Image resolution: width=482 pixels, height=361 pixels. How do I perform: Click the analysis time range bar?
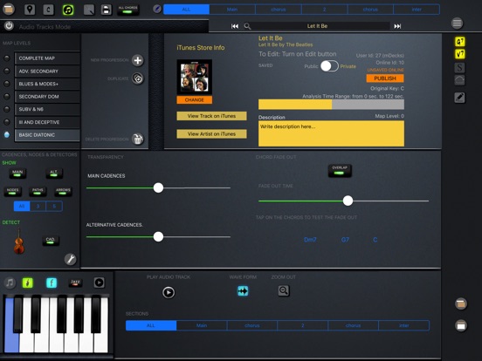click(331, 105)
